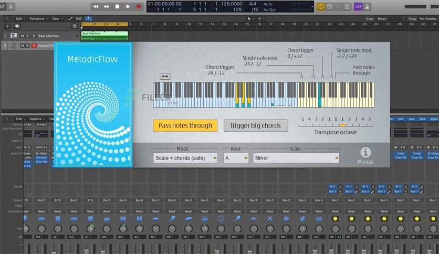Image resolution: width=439 pixels, height=254 pixels.
Task: Open the Mixer Options menu
Action: tap(36, 119)
